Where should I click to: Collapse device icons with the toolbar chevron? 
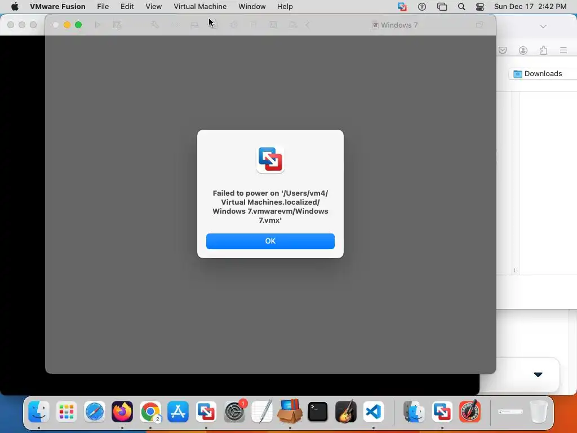[x=308, y=25]
